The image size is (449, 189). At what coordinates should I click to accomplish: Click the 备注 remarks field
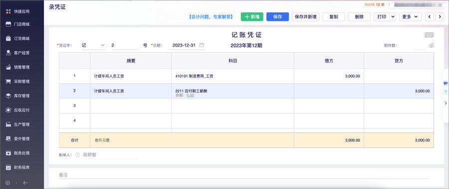(243, 175)
